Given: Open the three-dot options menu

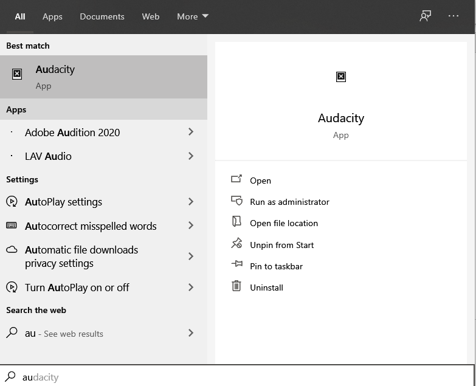Looking at the screenshot, I should point(454,16).
